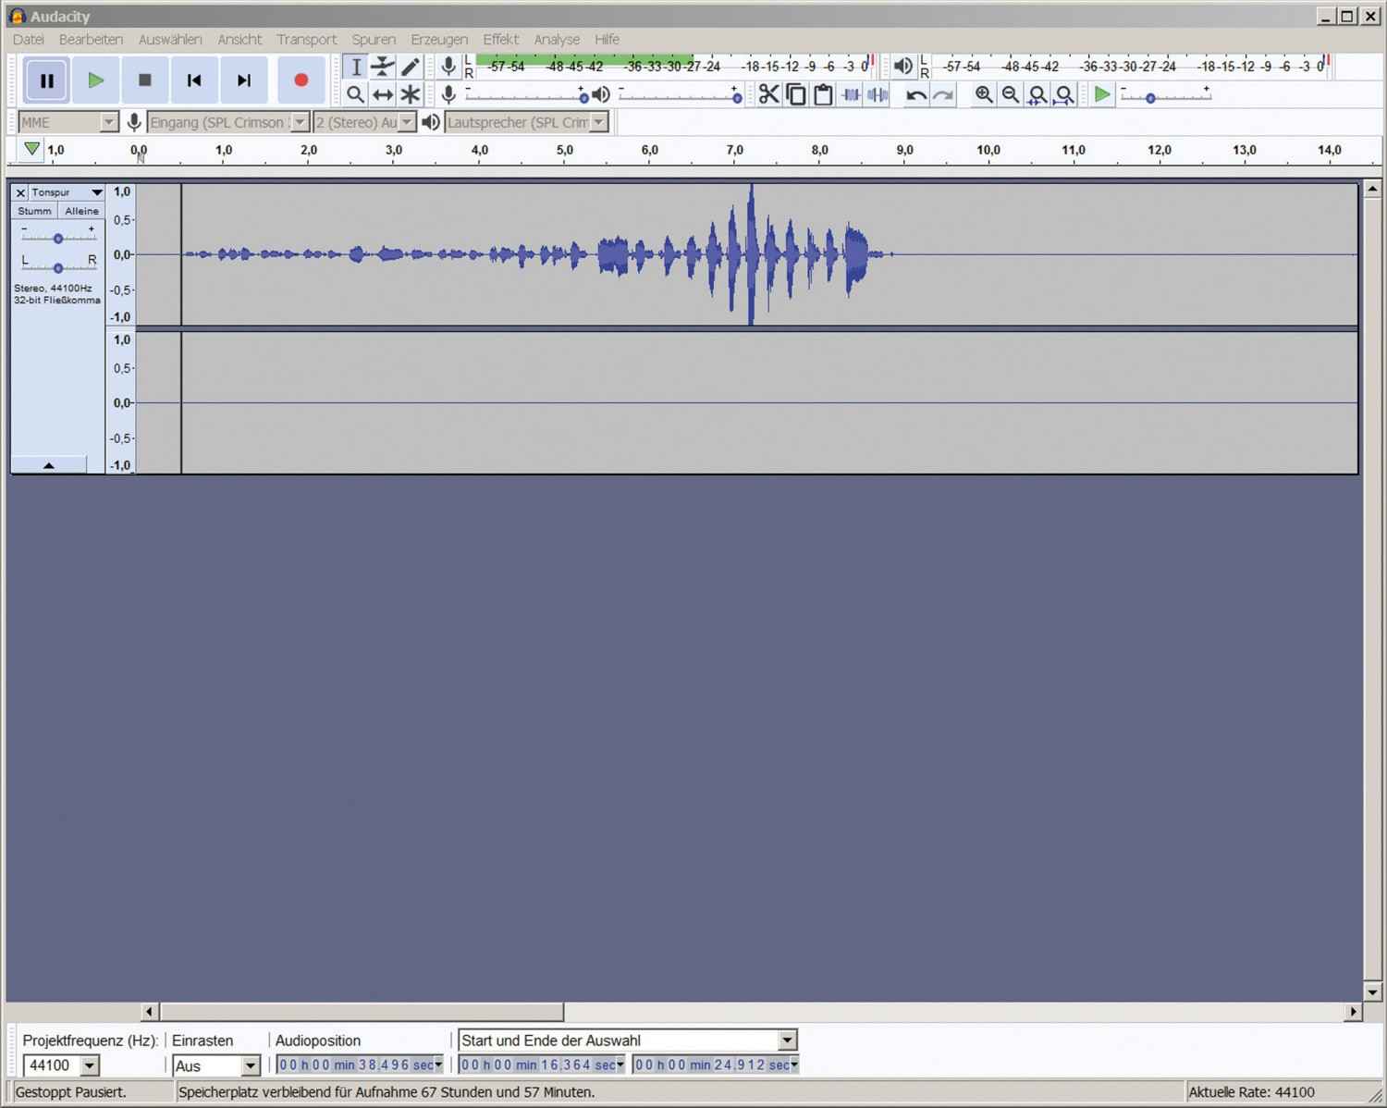Click the vertical scrollbar down arrow
1387x1108 pixels.
[1372, 992]
